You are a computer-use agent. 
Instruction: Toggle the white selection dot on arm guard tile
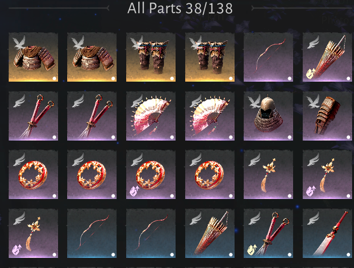348,137
